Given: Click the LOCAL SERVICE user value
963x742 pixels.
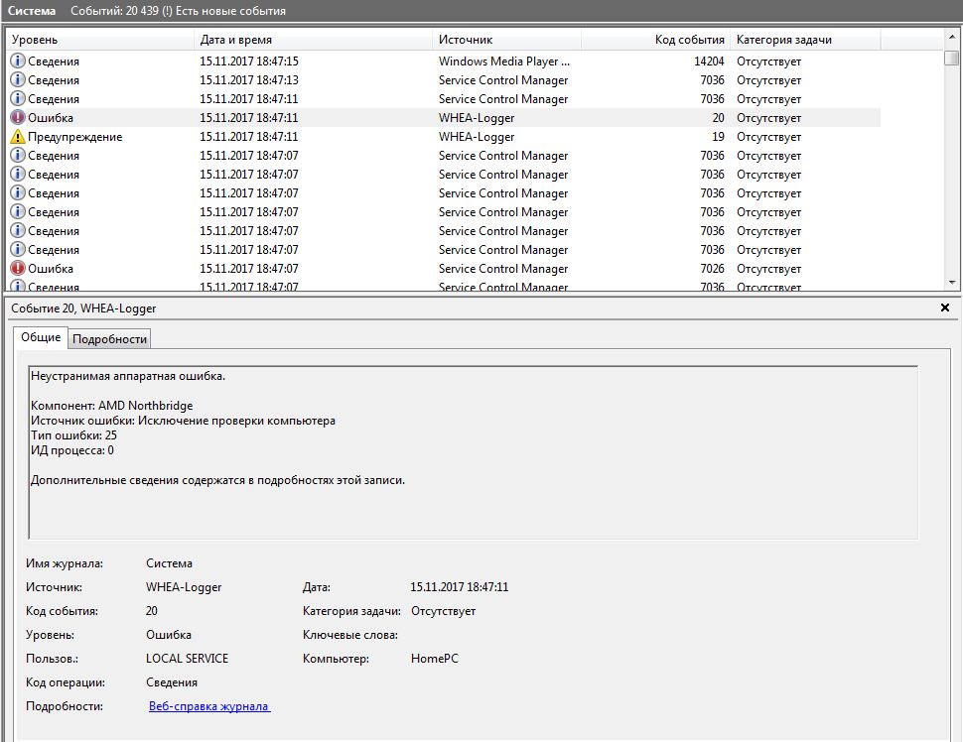Looking at the screenshot, I should coord(187,659).
